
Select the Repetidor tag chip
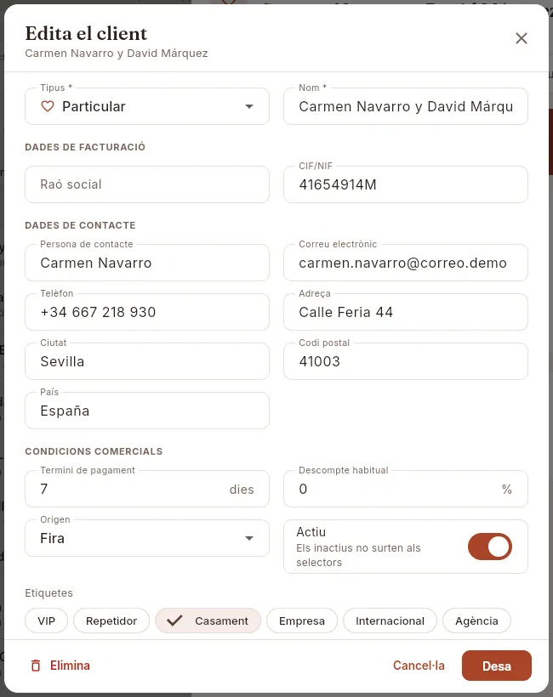(111, 620)
